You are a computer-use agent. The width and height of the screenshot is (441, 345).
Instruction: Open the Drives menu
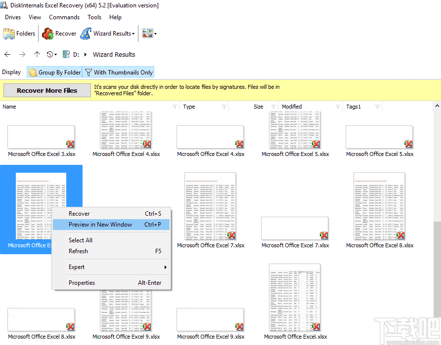[x=13, y=17]
